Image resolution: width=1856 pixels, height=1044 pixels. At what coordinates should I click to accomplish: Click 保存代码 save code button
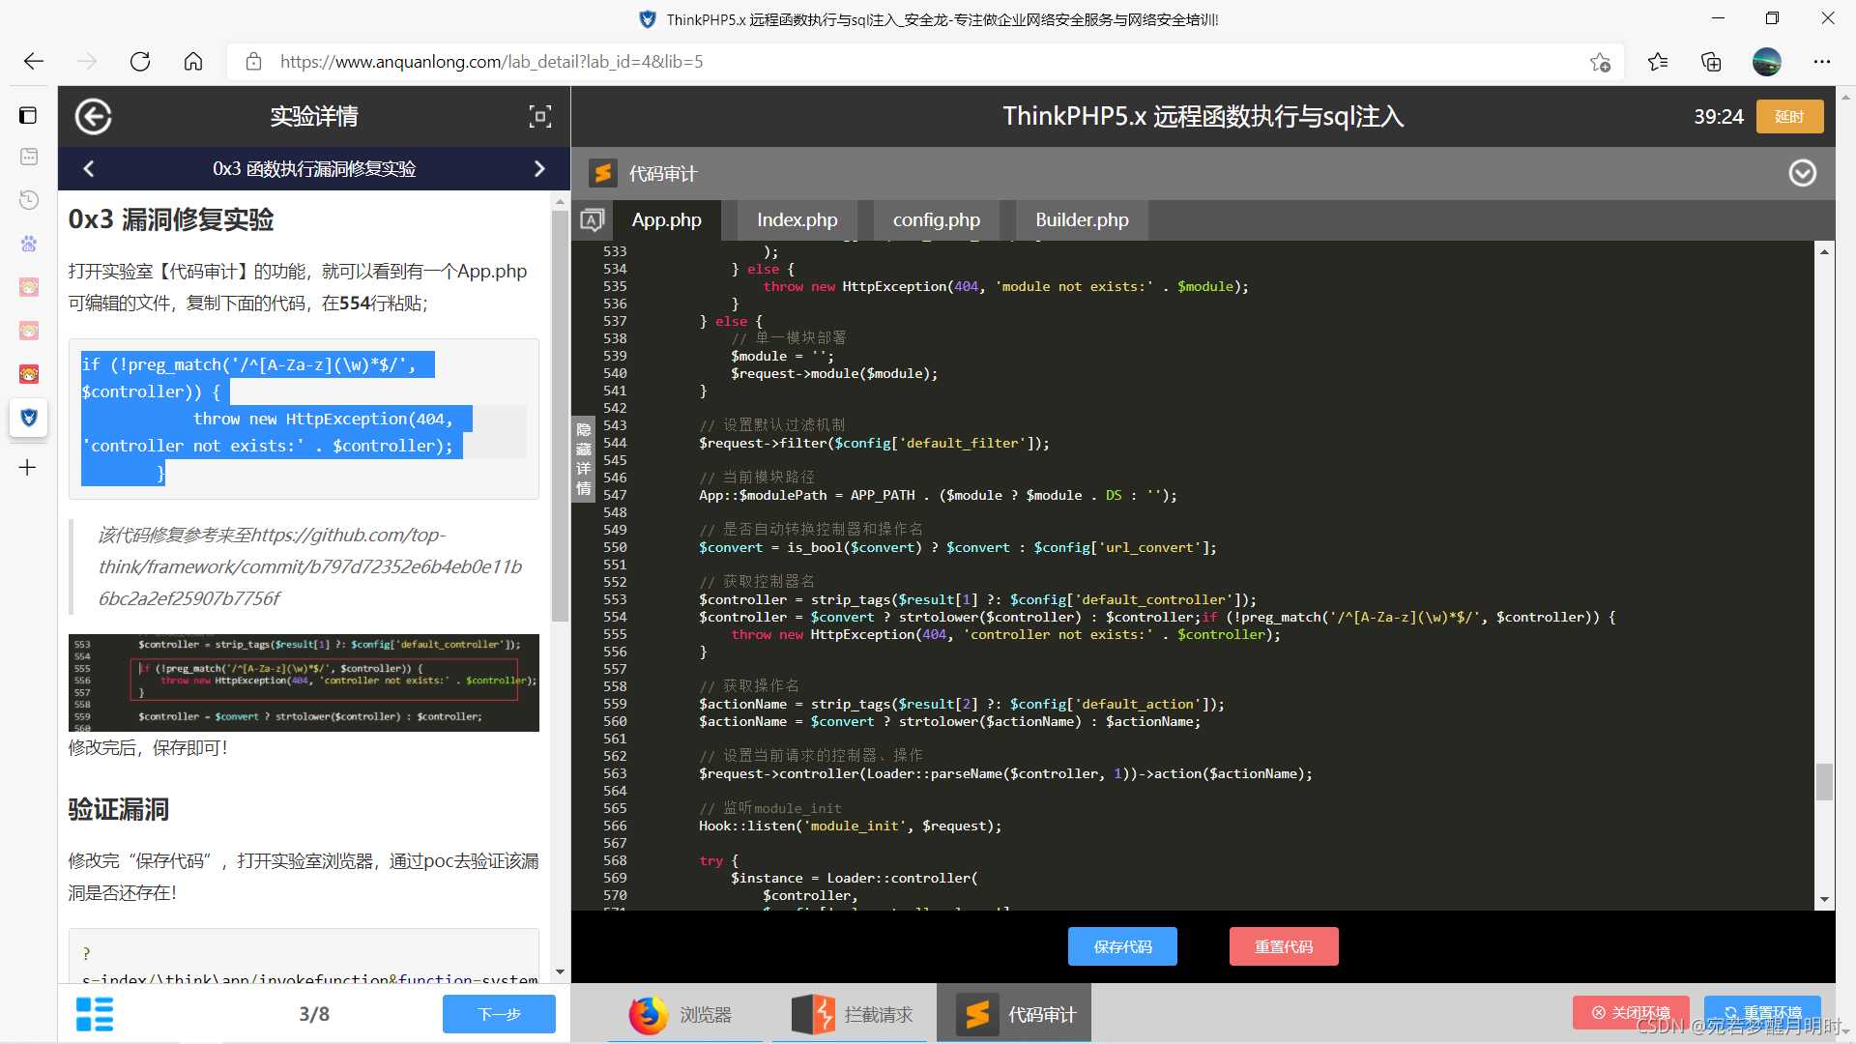click(x=1122, y=946)
